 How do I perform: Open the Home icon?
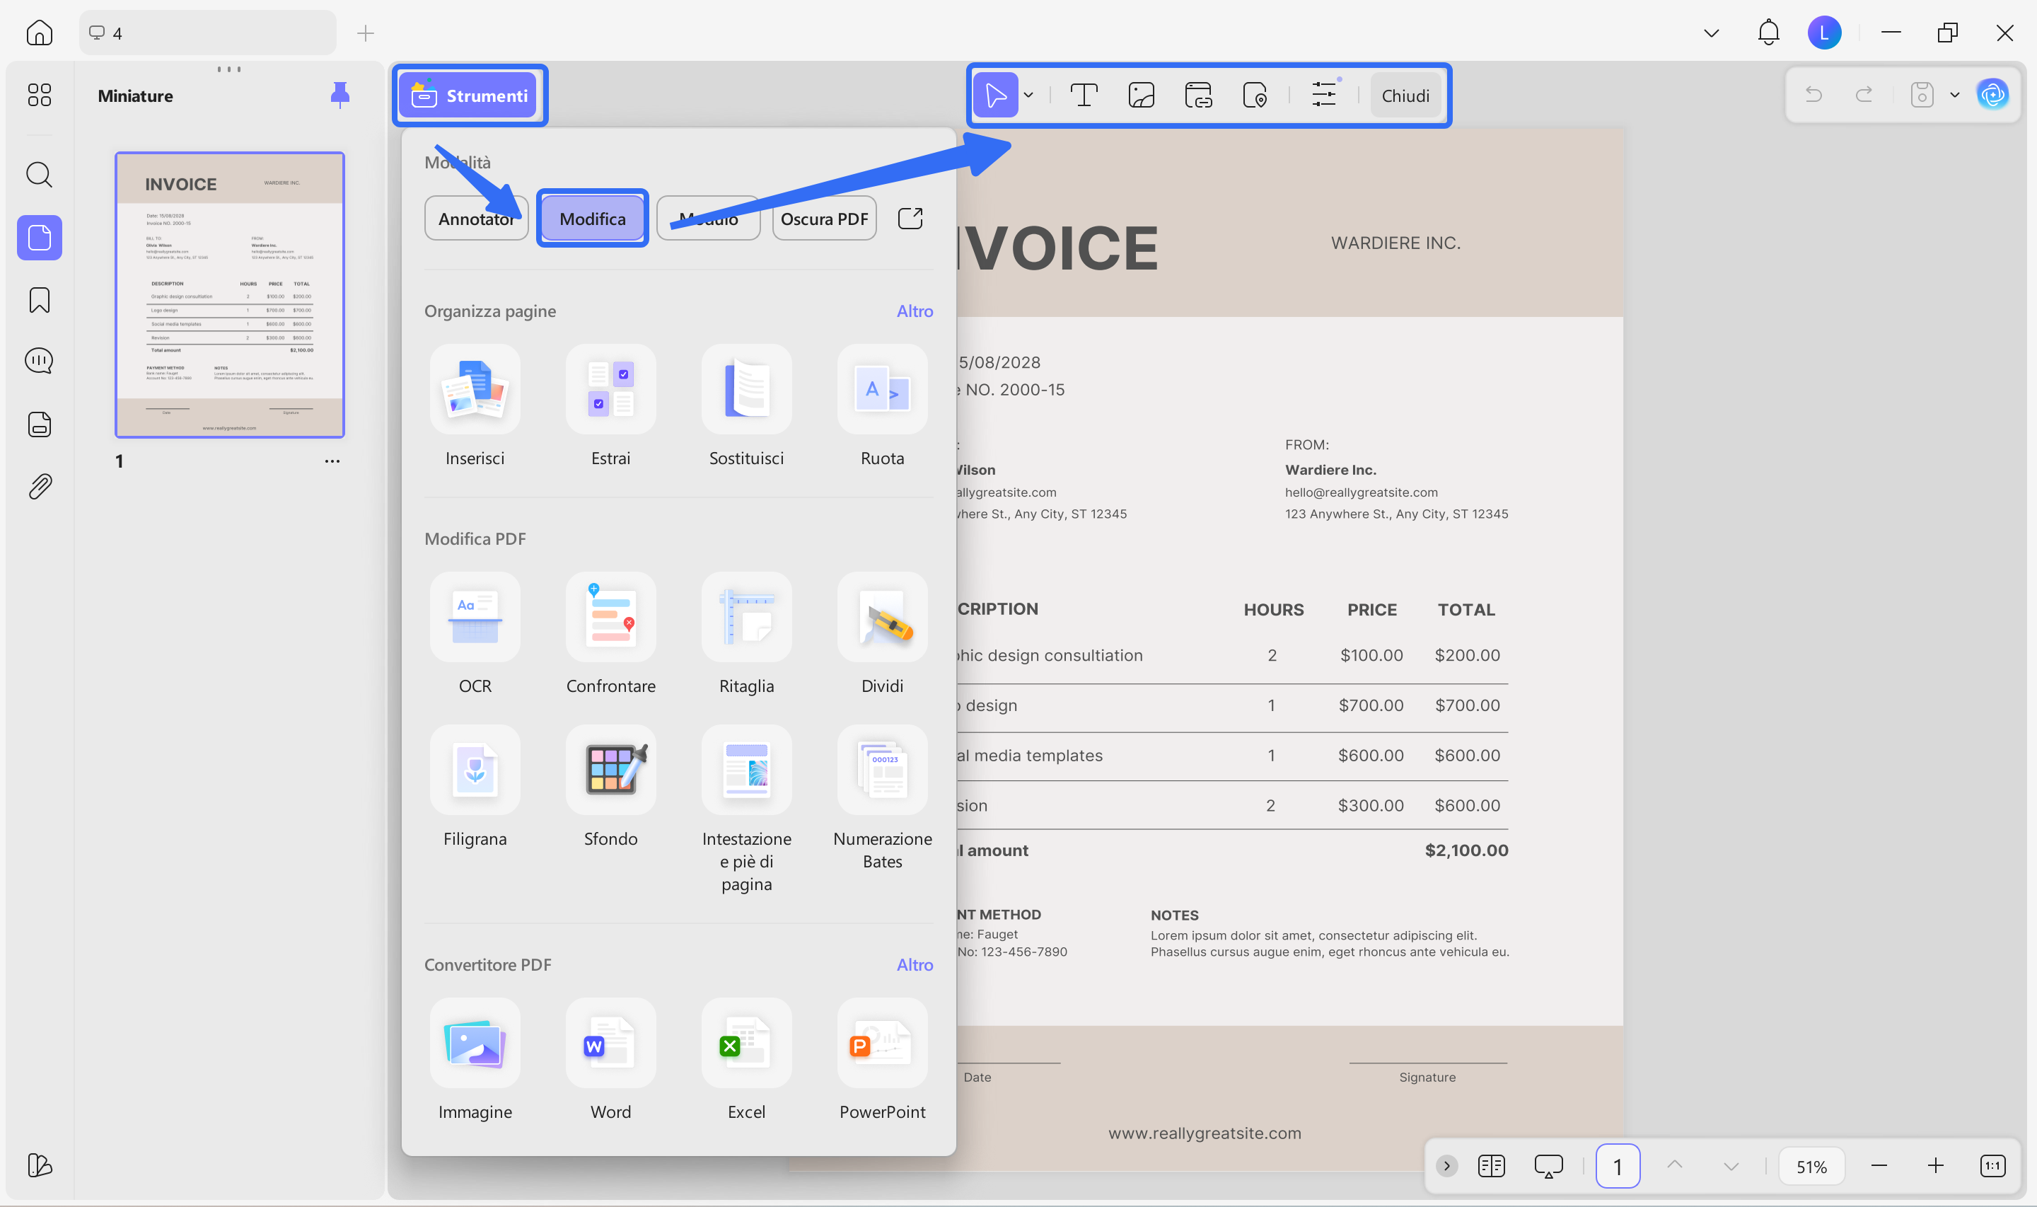click(x=39, y=33)
